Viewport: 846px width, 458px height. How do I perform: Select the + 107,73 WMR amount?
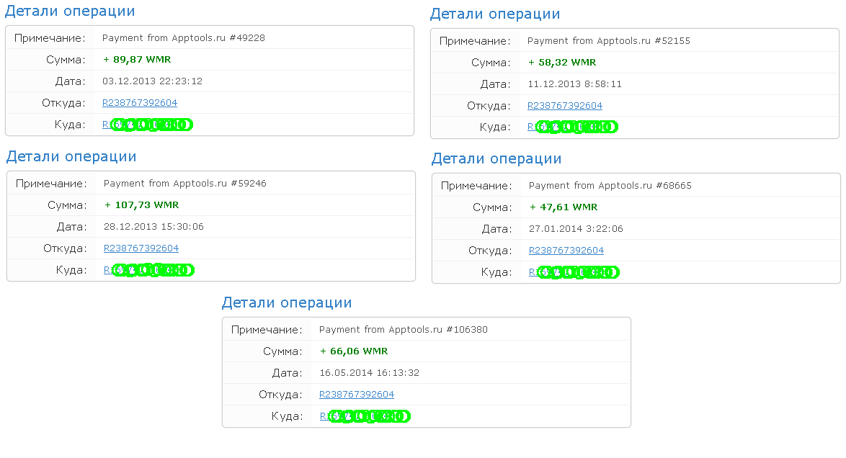pyautogui.click(x=141, y=205)
